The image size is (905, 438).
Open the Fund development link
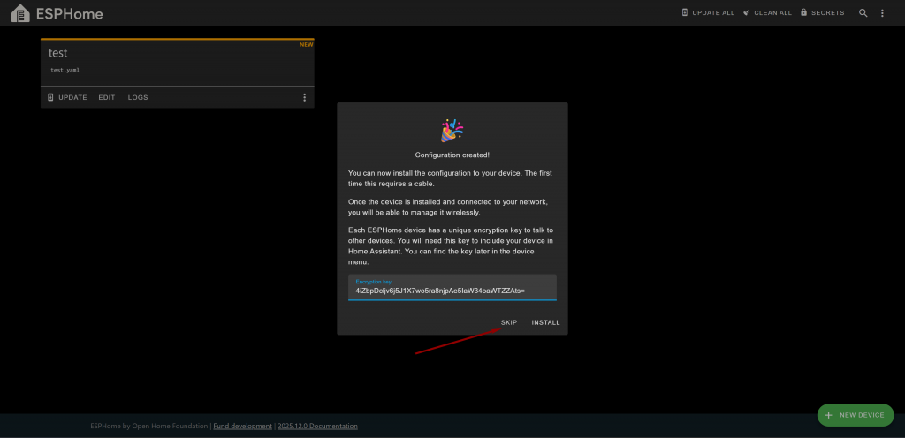(242, 426)
